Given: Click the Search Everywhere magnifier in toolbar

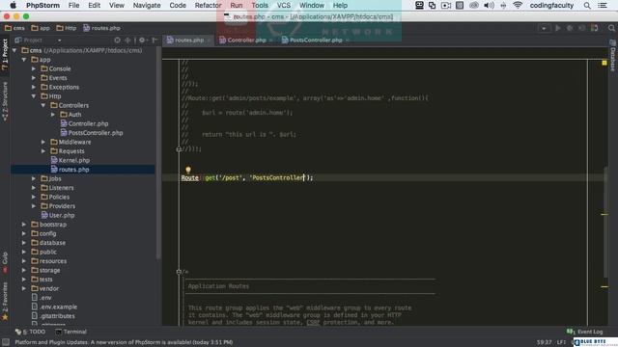Looking at the screenshot, I should point(611,28).
